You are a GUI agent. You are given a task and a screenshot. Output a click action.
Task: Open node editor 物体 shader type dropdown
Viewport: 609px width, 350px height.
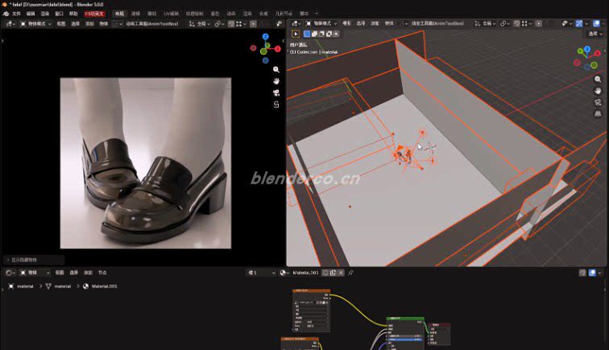(x=35, y=273)
